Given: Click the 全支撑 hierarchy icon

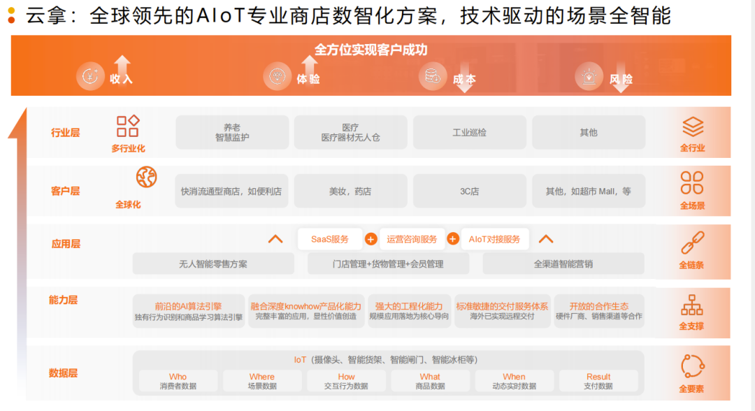Looking at the screenshot, I should pyautogui.click(x=692, y=305).
